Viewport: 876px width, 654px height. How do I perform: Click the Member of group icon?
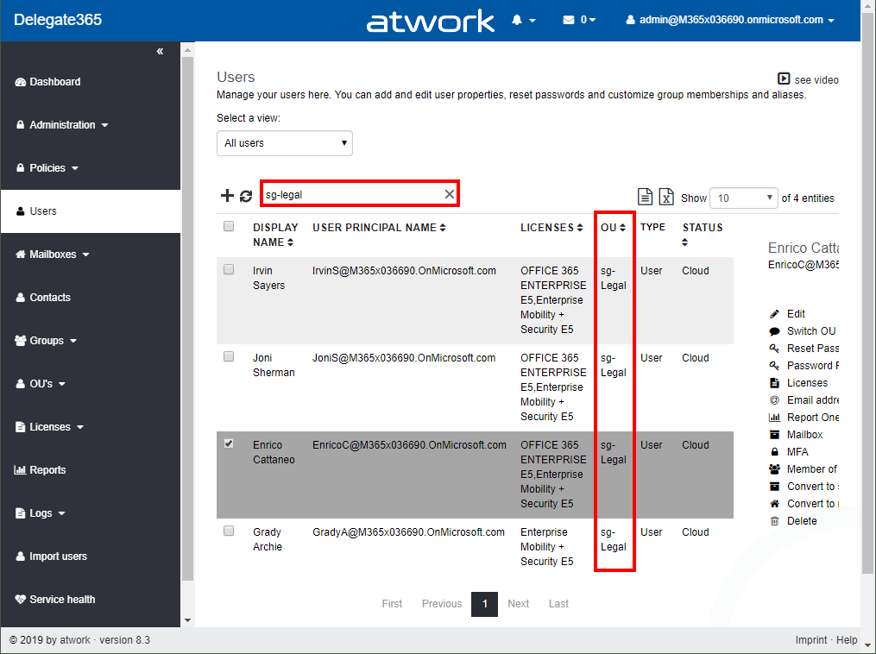[x=774, y=469]
